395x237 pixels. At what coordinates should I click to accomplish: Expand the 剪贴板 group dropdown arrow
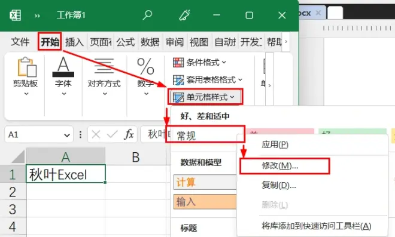[x=26, y=94]
